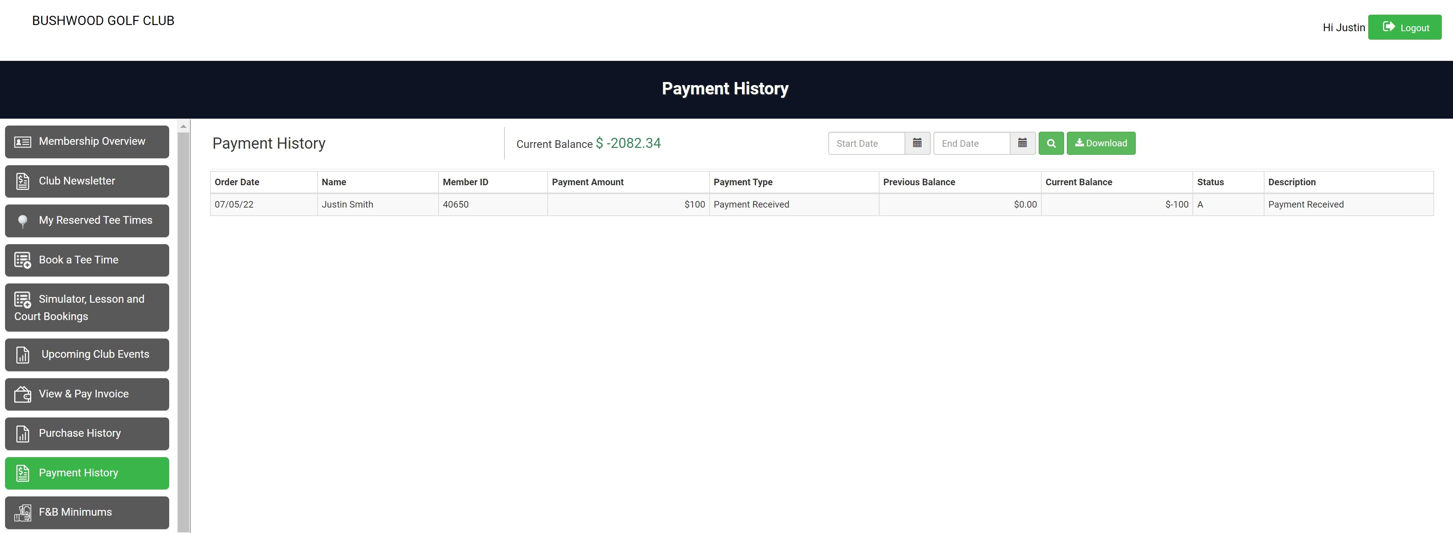Click into the End Date field
Viewport: 1453px width, 533px height.
[971, 143]
